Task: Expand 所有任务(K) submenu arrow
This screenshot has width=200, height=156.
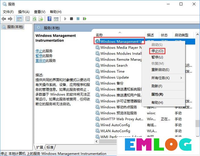Action: 181,78
